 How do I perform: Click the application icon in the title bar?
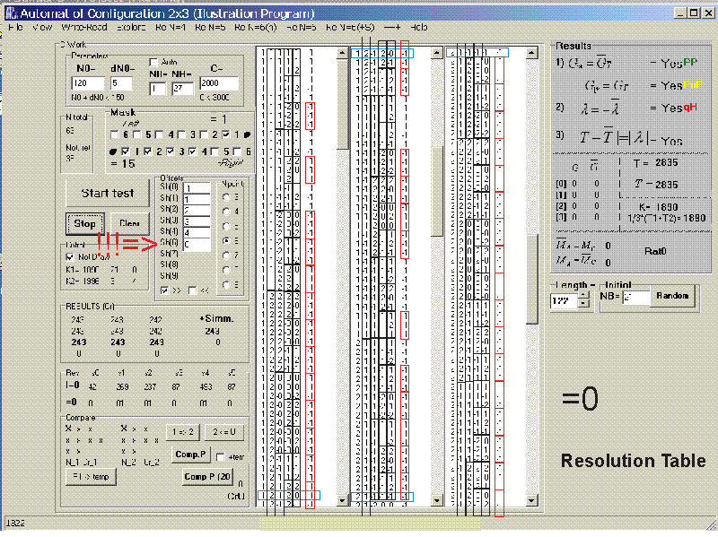point(11,13)
